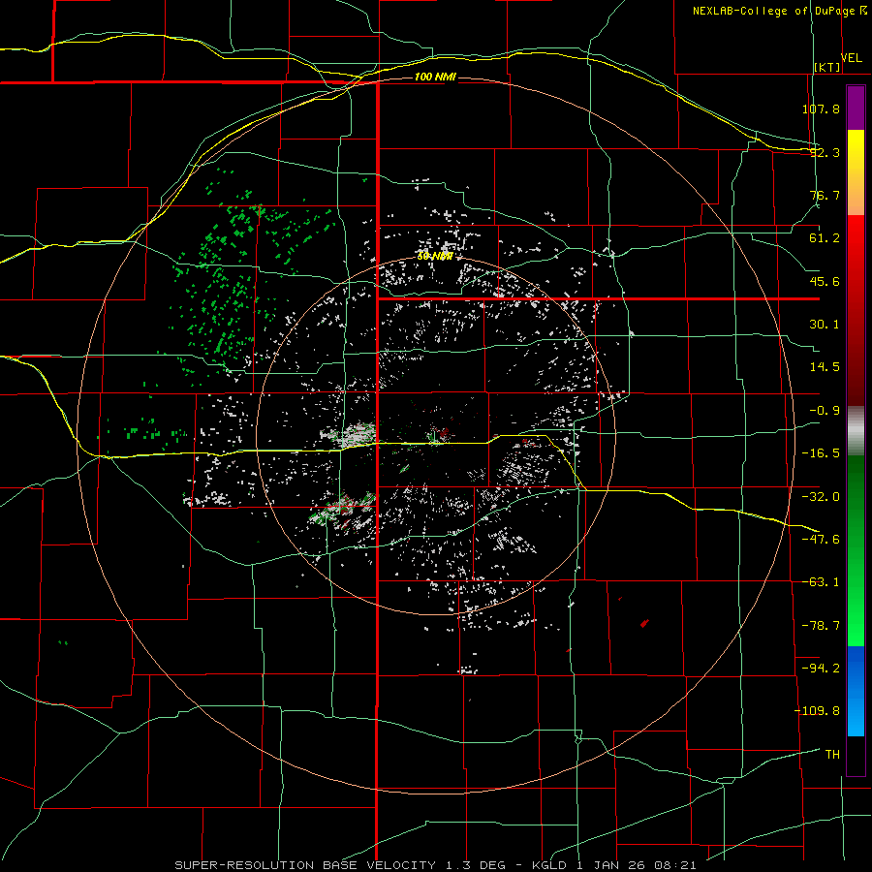Pick the gray segment of velocity scale
Screen dimensions: 872x872
point(856,431)
